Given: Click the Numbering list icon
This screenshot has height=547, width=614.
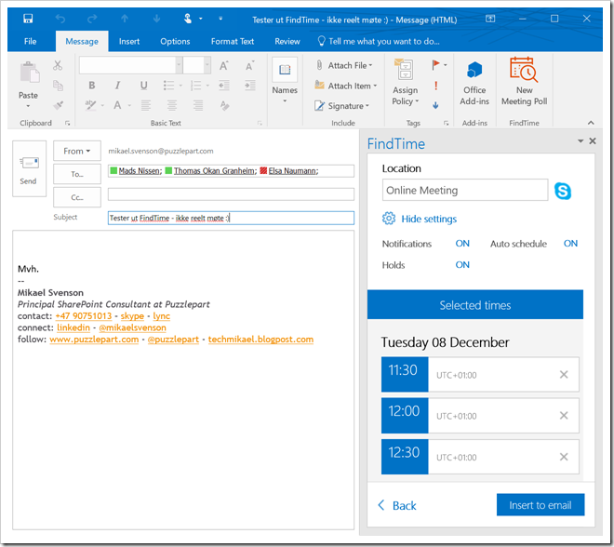Looking at the screenshot, I should click(195, 85).
